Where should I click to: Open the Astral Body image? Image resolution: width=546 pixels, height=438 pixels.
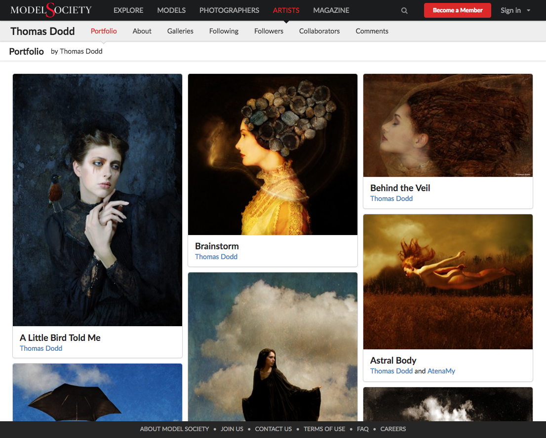pyautogui.click(x=448, y=282)
